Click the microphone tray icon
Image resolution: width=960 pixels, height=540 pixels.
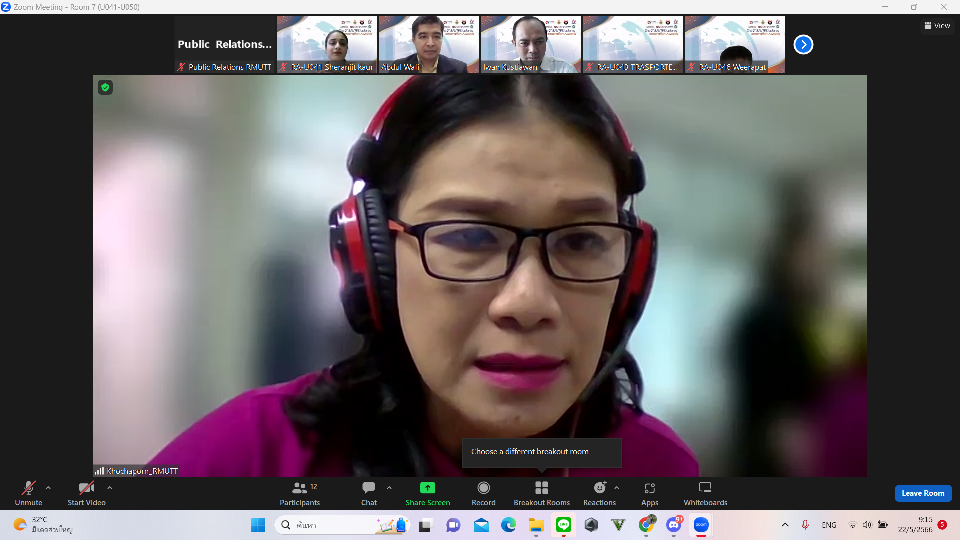[805, 525]
